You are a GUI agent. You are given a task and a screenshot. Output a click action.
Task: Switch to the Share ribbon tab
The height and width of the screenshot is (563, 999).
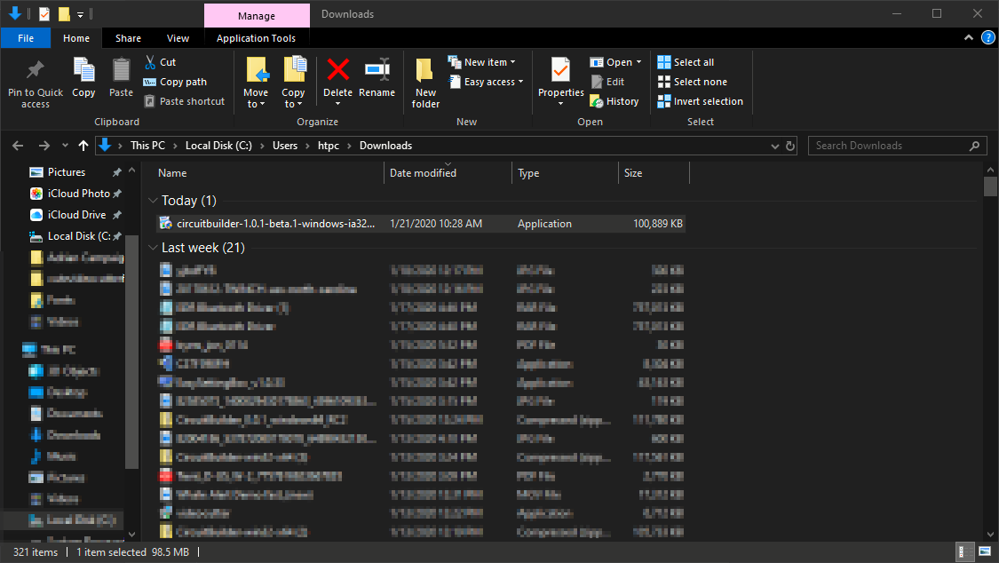(x=128, y=38)
